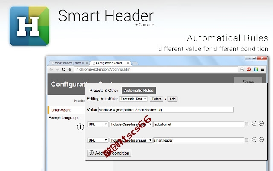
Task: Open the Smart Header extension icon in toolbar
Action: (256, 69)
